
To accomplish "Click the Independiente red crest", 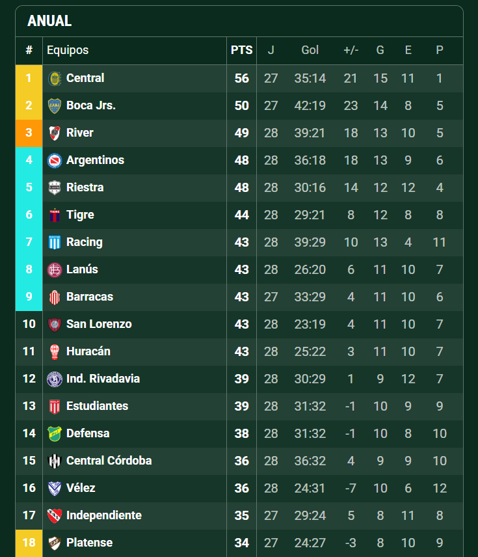I will pos(55,516).
